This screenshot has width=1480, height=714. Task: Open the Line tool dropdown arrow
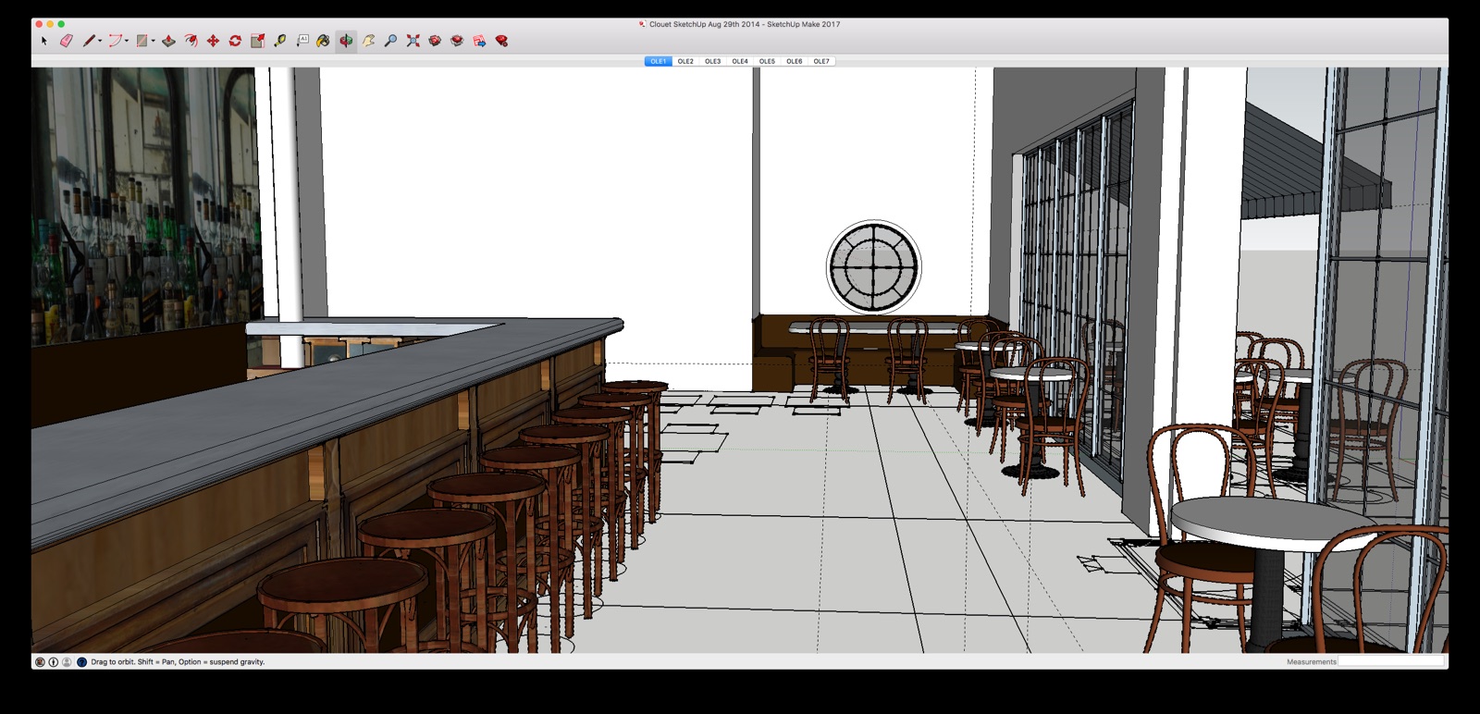[100, 41]
